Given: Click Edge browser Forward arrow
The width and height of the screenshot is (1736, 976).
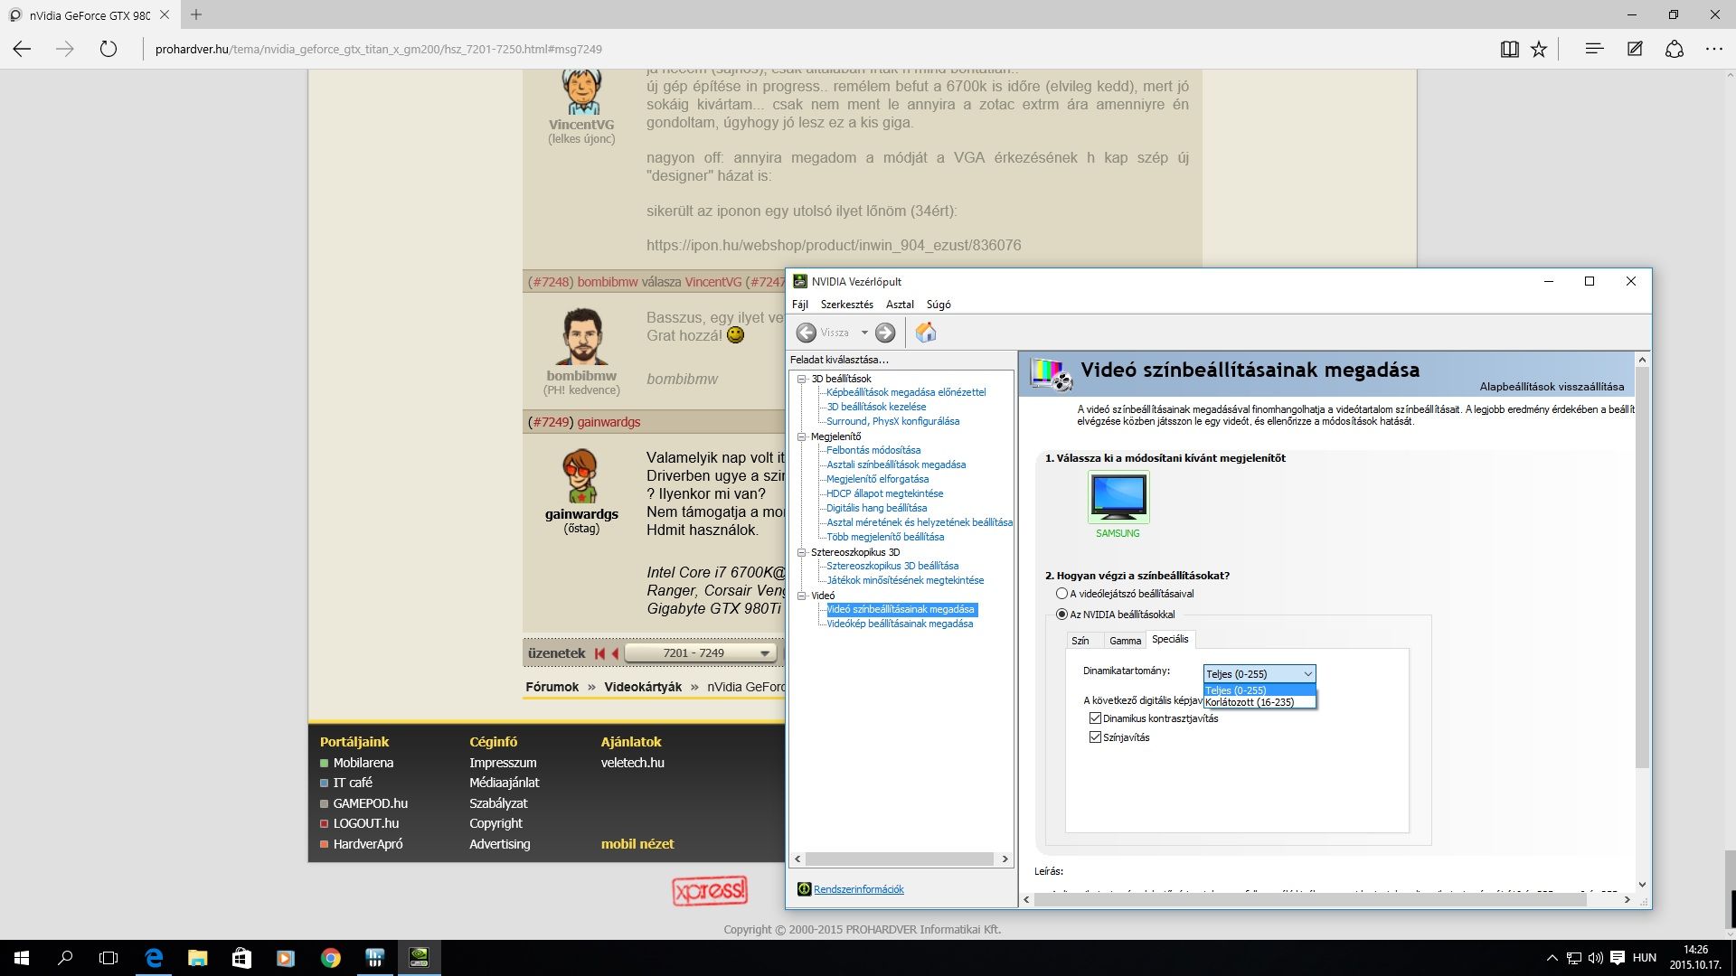Looking at the screenshot, I should pos(65,49).
